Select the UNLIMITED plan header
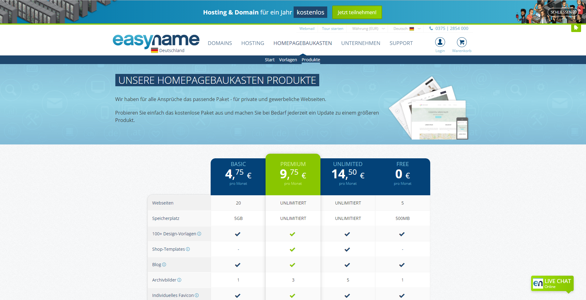 point(348,177)
